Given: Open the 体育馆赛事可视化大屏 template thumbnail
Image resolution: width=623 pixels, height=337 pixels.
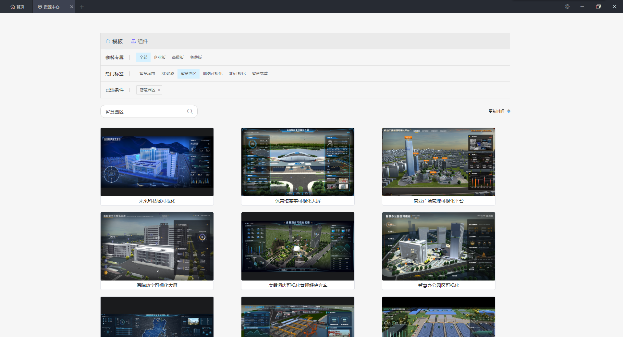Looking at the screenshot, I should click(x=298, y=162).
